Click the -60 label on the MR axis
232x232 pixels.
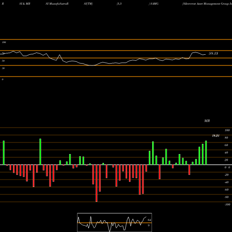pyautogui.click(x=226, y=190)
